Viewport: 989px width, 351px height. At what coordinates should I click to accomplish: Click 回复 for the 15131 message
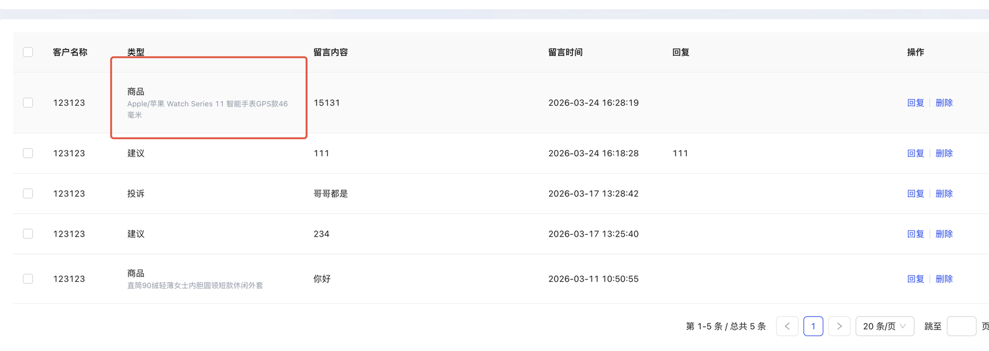point(915,103)
